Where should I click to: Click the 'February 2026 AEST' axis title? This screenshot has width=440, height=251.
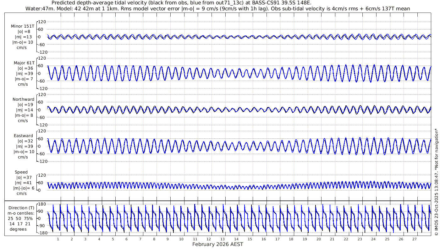click(218, 244)
